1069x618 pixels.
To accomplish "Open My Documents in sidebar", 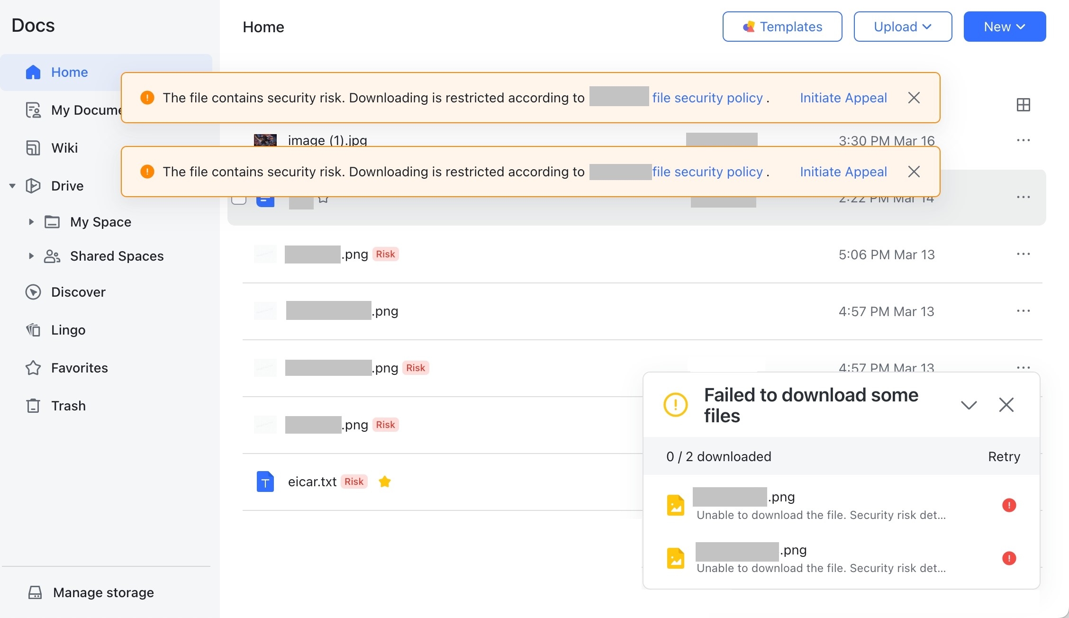I will coord(85,110).
